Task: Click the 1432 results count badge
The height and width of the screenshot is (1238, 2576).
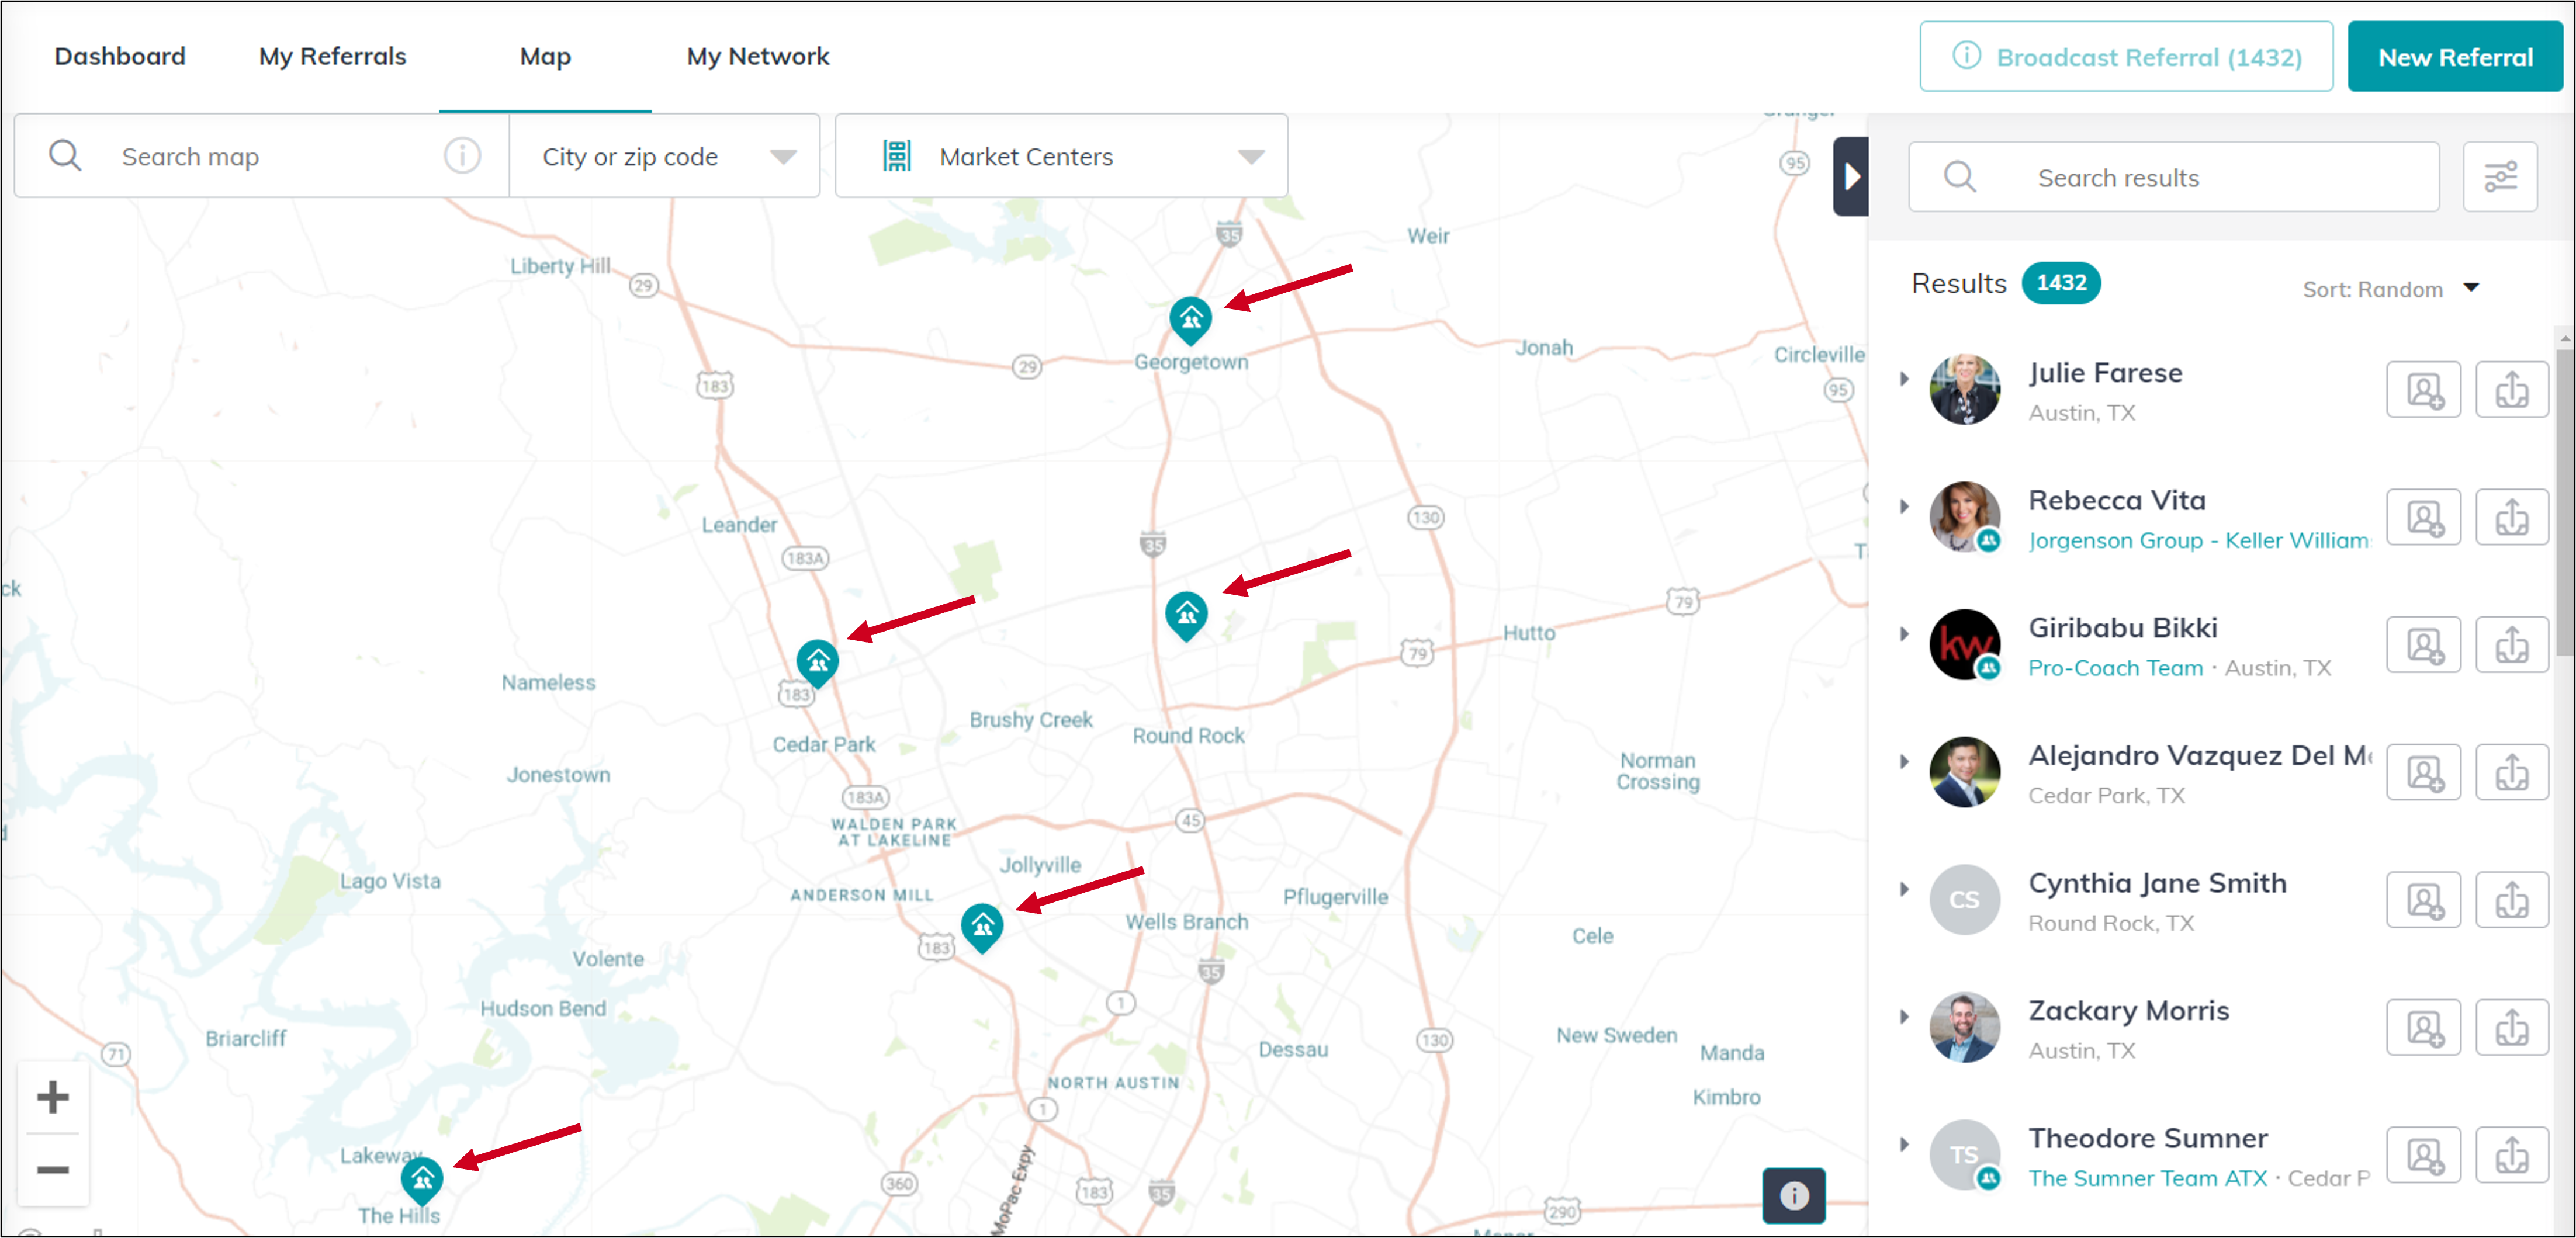Action: click(2060, 283)
